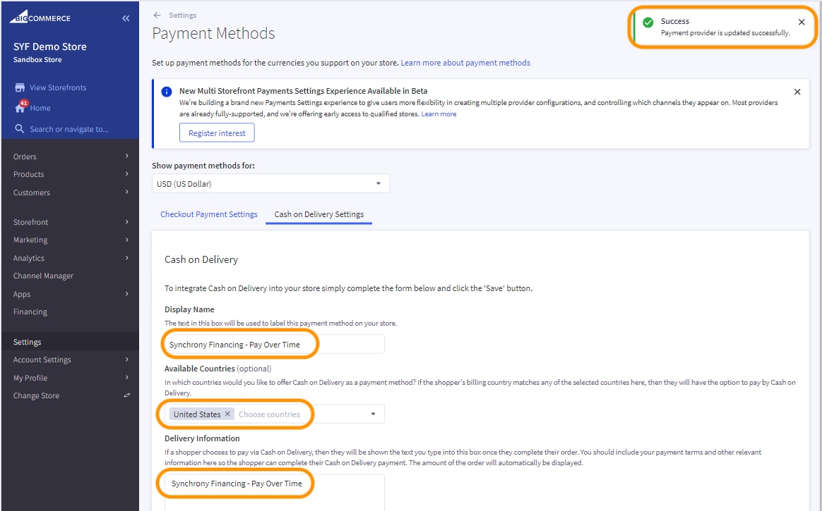Screen dimensions: 822x511
Task: Select Cash on Delivery Settings tab
Action: [318, 214]
